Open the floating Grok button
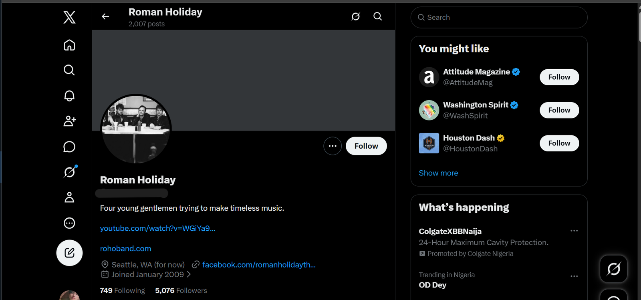Image resolution: width=641 pixels, height=300 pixels. (613, 269)
